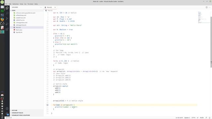Click the split editor right icon

[206, 7]
